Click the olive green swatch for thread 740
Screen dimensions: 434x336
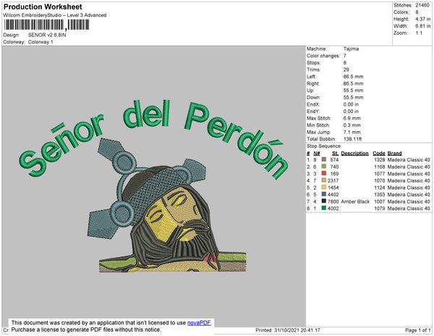click(x=323, y=167)
